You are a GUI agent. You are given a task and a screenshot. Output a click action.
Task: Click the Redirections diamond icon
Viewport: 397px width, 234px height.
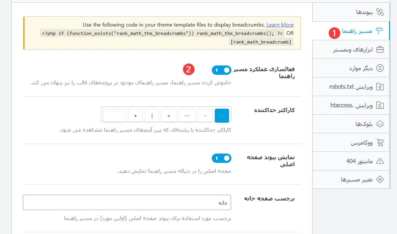click(380, 179)
